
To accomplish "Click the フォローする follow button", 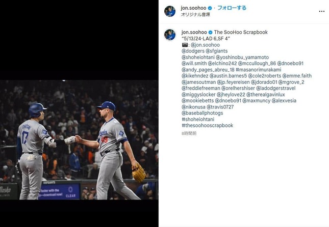I will [x=232, y=8].
